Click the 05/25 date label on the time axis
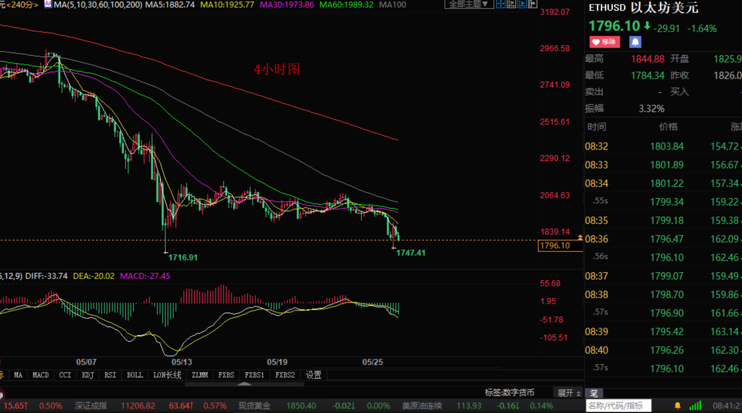 pyautogui.click(x=372, y=362)
